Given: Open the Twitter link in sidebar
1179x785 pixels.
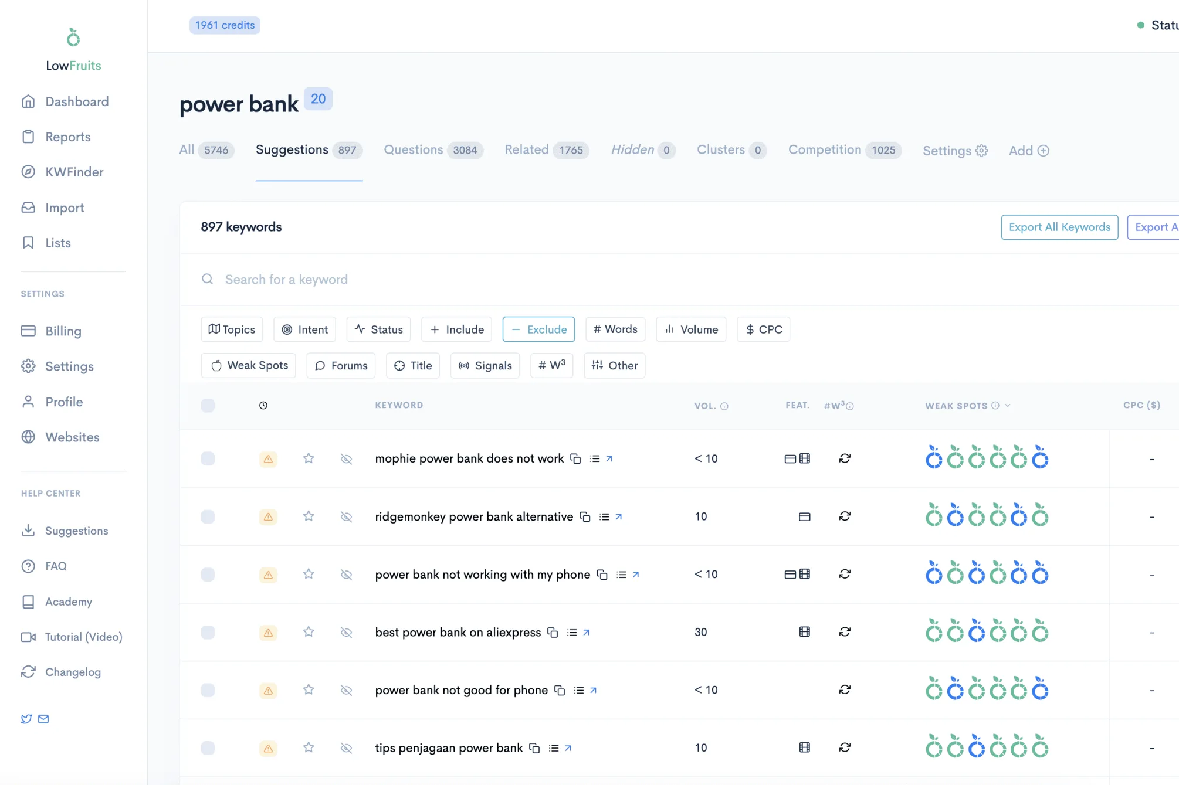Looking at the screenshot, I should coord(26,719).
